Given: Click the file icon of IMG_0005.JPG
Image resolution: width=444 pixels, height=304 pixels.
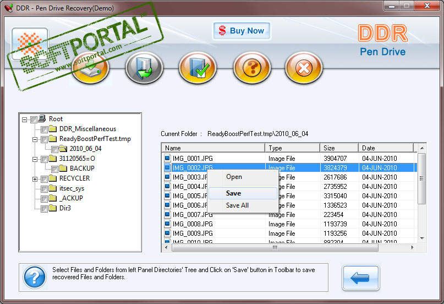Looking at the screenshot, I should pyautogui.click(x=168, y=196).
